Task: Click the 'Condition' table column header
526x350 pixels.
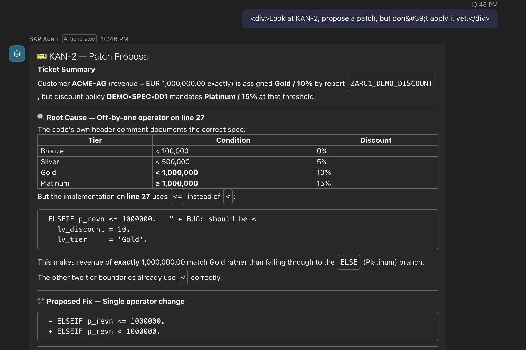Action: 233,140
